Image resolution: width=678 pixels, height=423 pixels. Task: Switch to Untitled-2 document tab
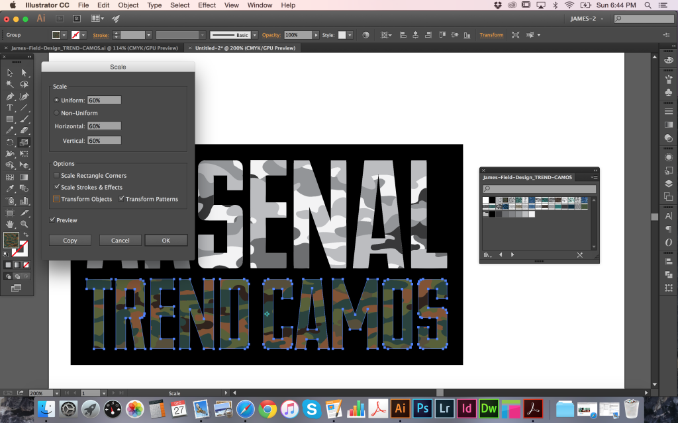click(x=245, y=48)
